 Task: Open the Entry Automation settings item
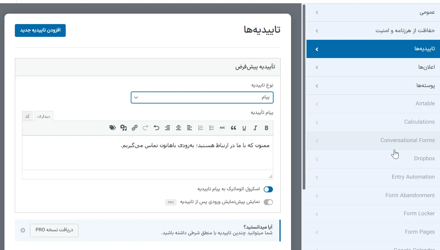pyautogui.click(x=373, y=177)
